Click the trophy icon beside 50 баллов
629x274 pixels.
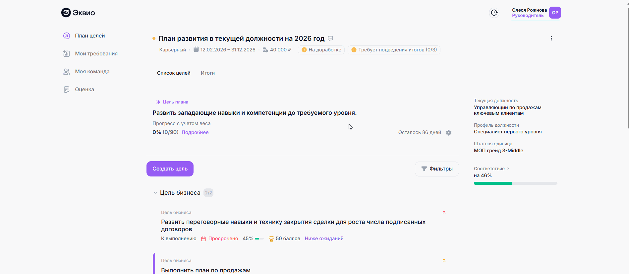click(x=271, y=239)
